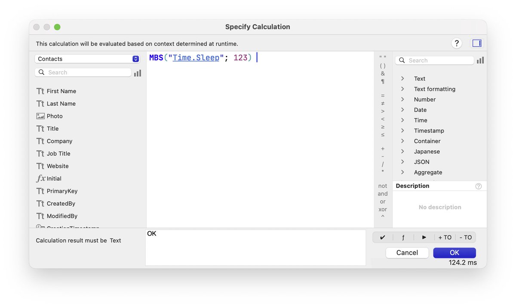Select the Last Name field
516x307 pixels.
(61, 104)
